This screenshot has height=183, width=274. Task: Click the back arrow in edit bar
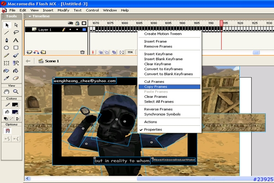pos(28,61)
